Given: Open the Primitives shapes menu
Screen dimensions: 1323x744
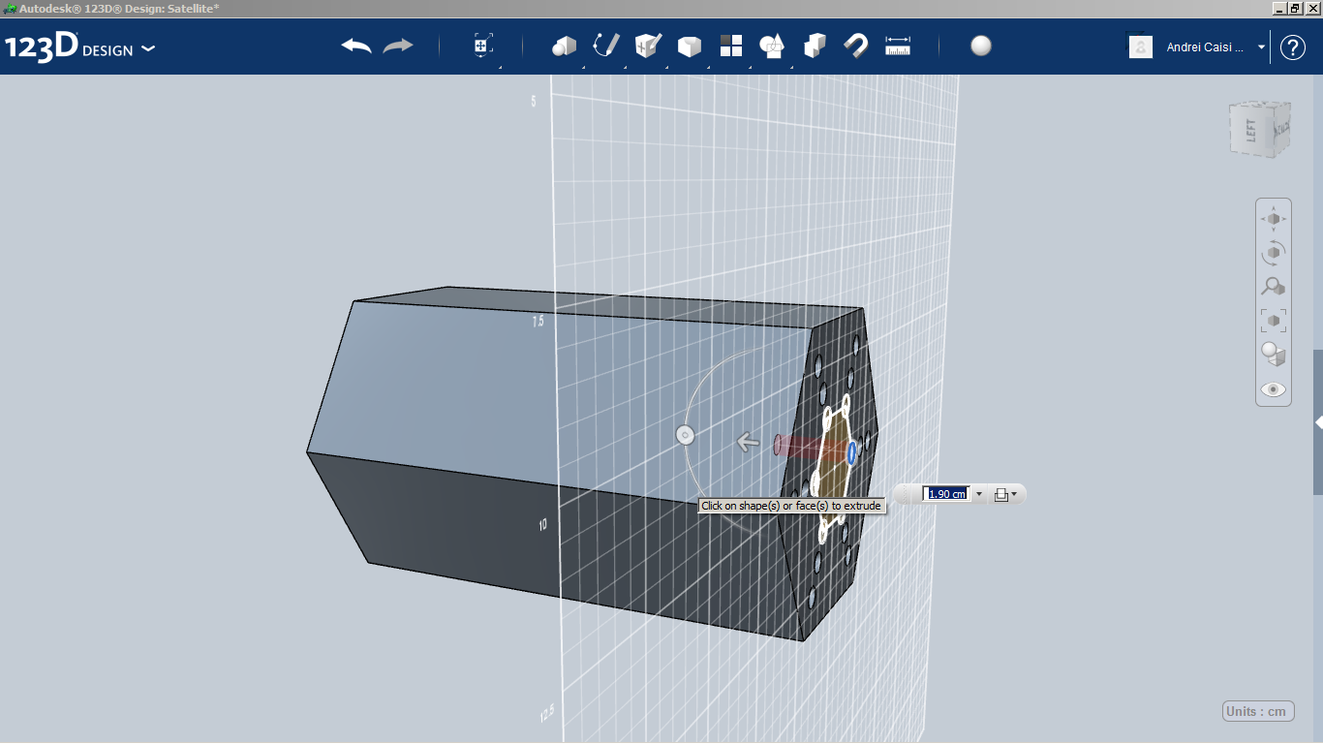Looking at the screenshot, I should (x=565, y=46).
